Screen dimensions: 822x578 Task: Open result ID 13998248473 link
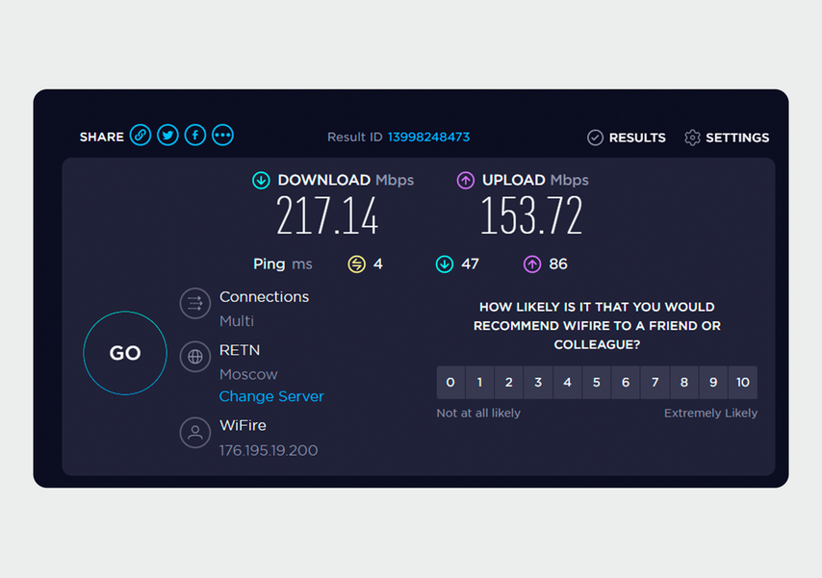coord(428,138)
